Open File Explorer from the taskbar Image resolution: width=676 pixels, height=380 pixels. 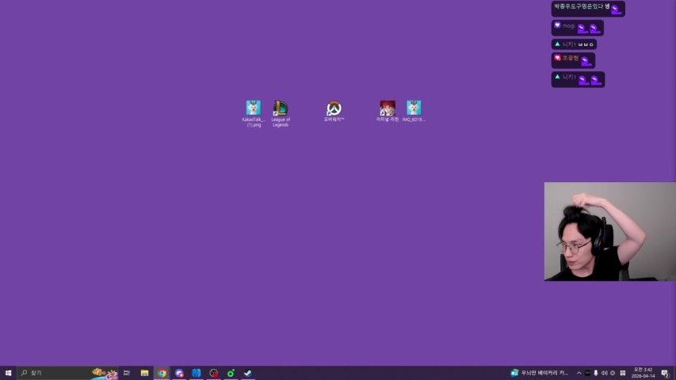pyautogui.click(x=144, y=373)
